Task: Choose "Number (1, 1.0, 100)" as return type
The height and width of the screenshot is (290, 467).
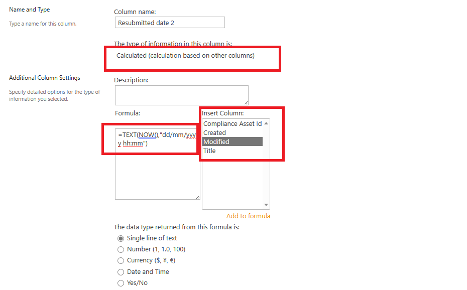Action: pyautogui.click(x=121, y=249)
